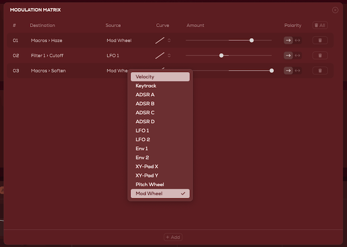Pick Pitch Wheel in the source menu
This screenshot has height=247, width=347.
point(160,185)
